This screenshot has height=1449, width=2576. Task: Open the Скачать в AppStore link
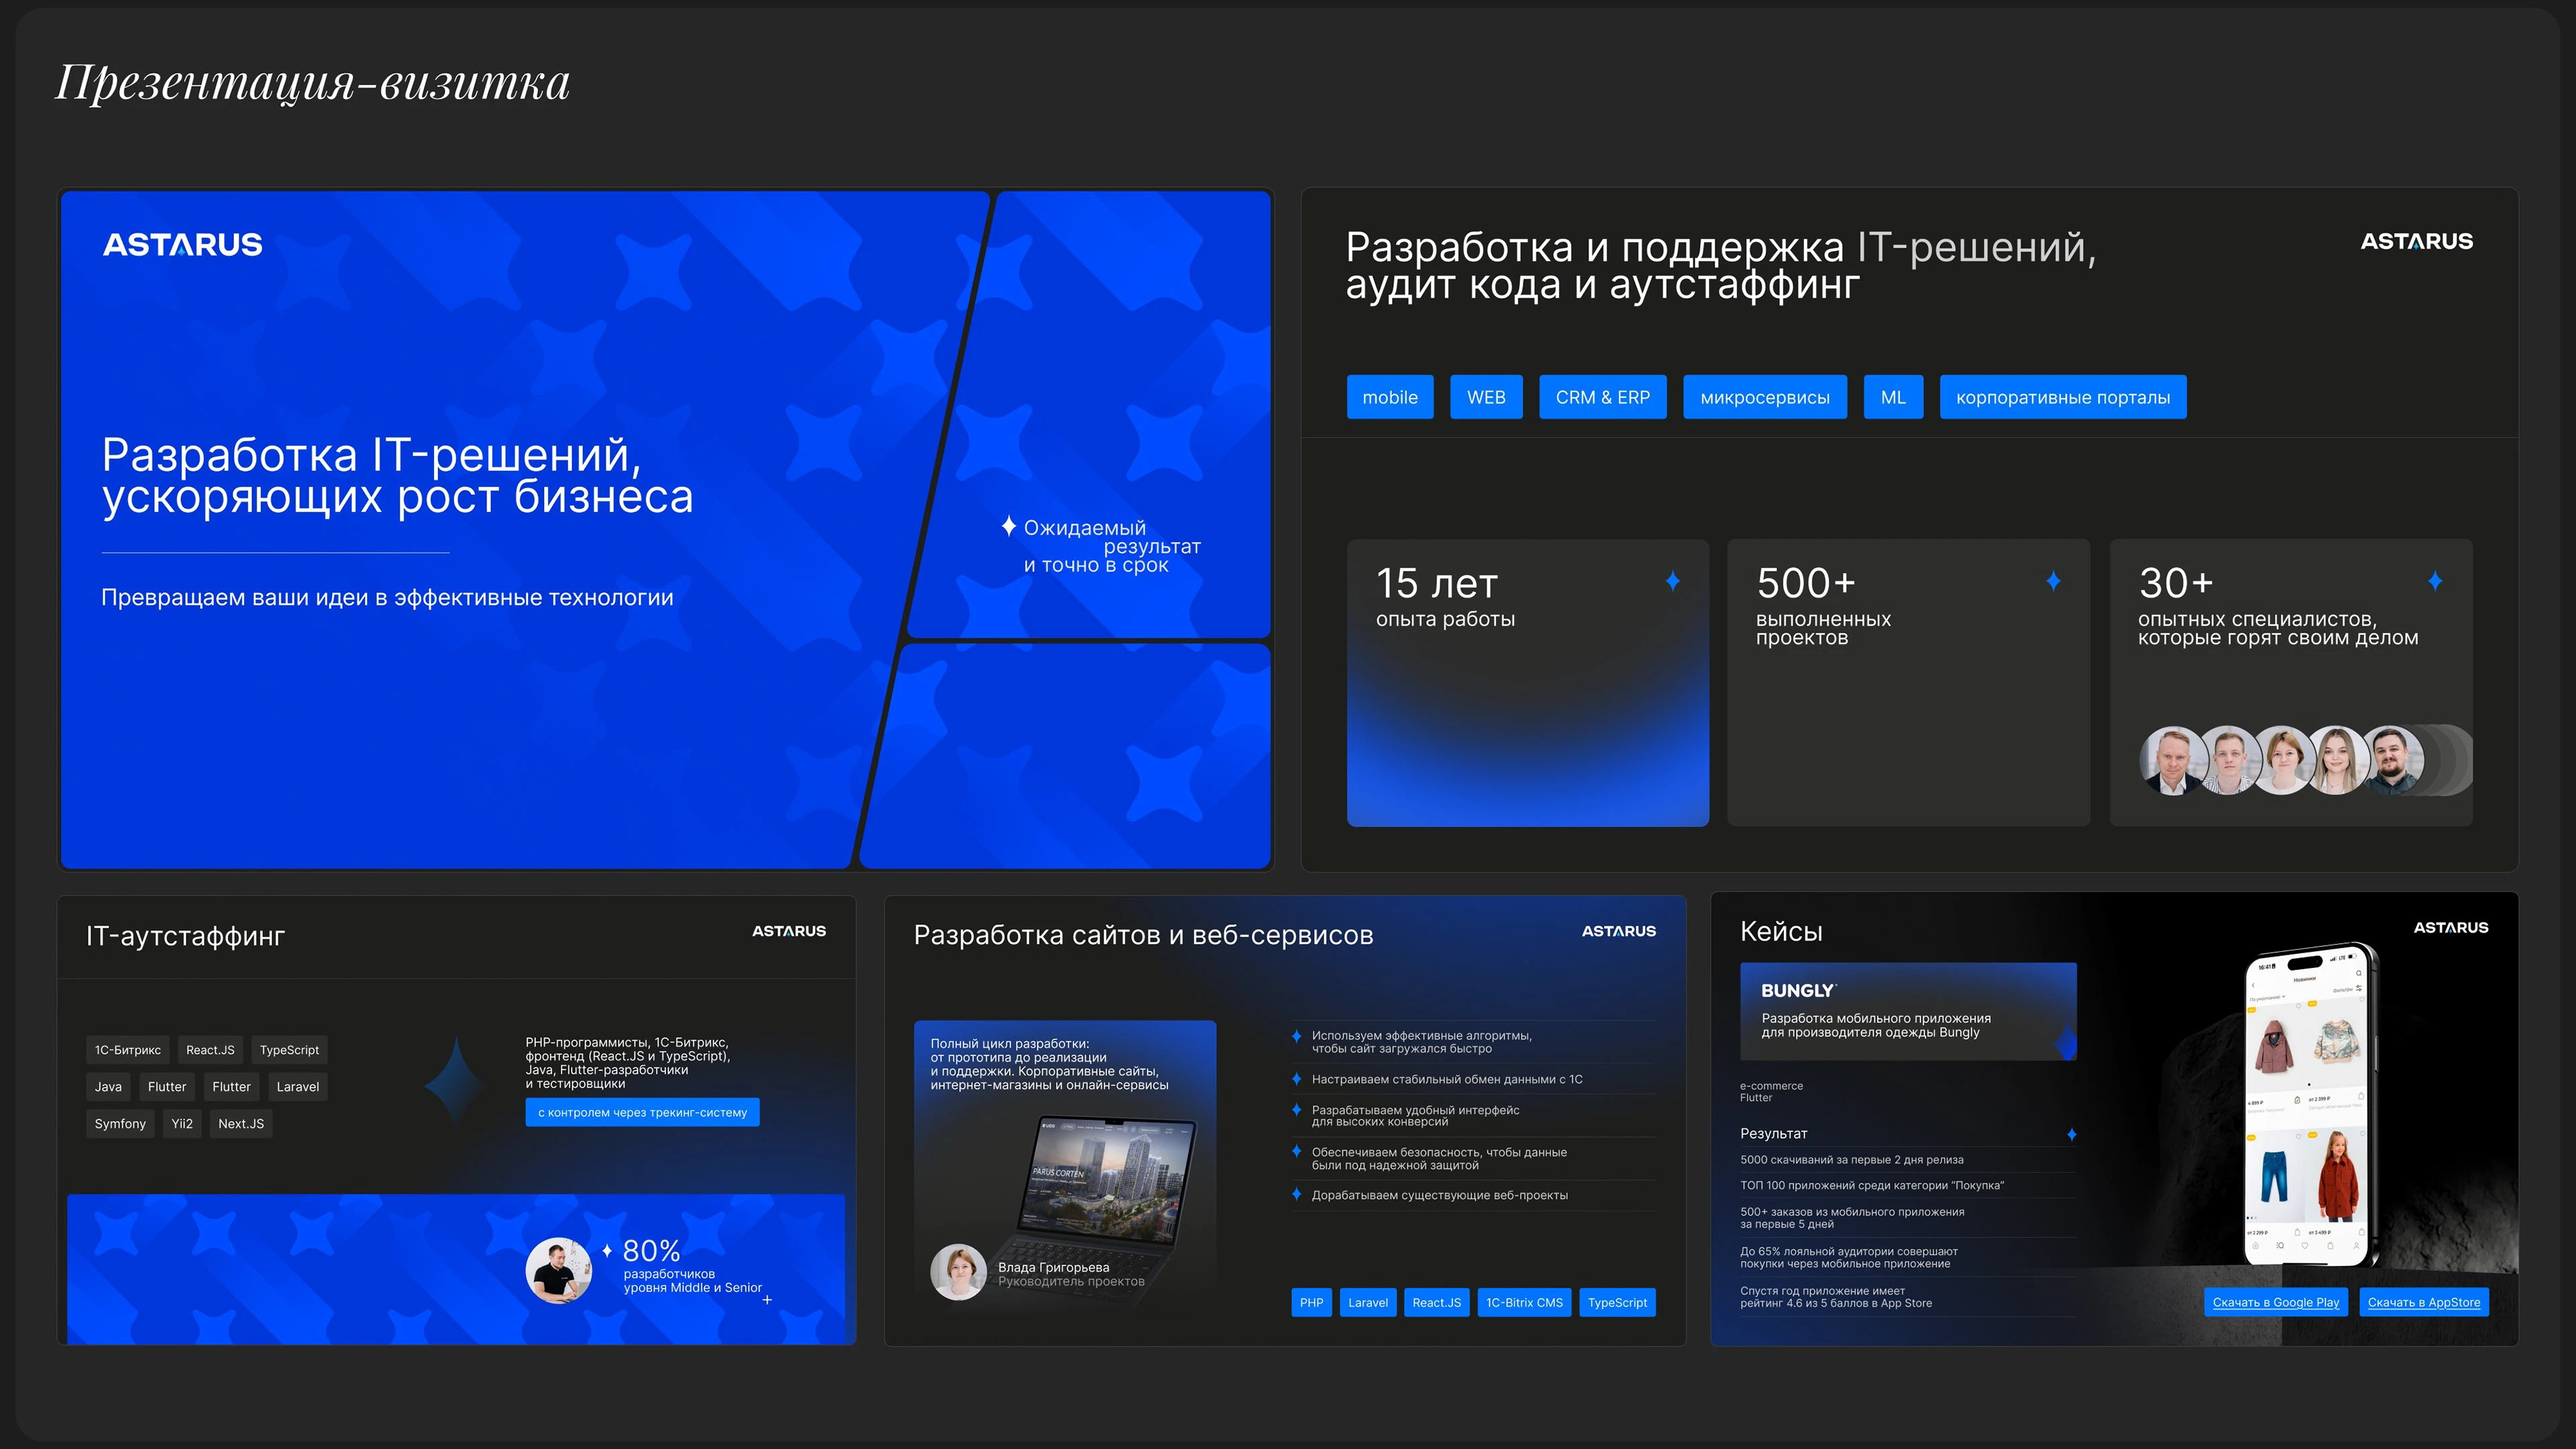pyautogui.click(x=2424, y=1302)
